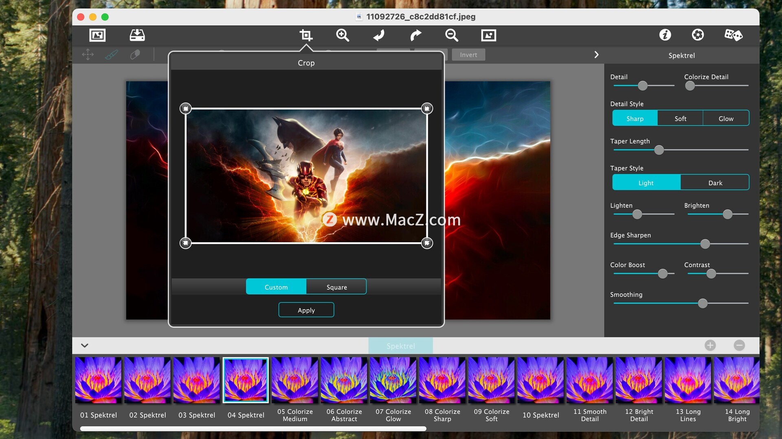Adjust the Contrast slider
Image resolution: width=782 pixels, height=439 pixels.
711,274
